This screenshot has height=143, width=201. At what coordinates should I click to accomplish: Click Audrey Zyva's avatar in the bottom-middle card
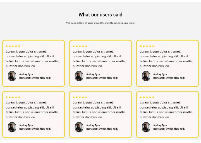(79, 127)
